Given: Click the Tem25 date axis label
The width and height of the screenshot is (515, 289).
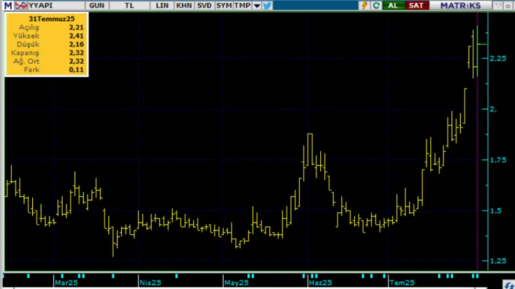Looking at the screenshot, I should point(402,283).
